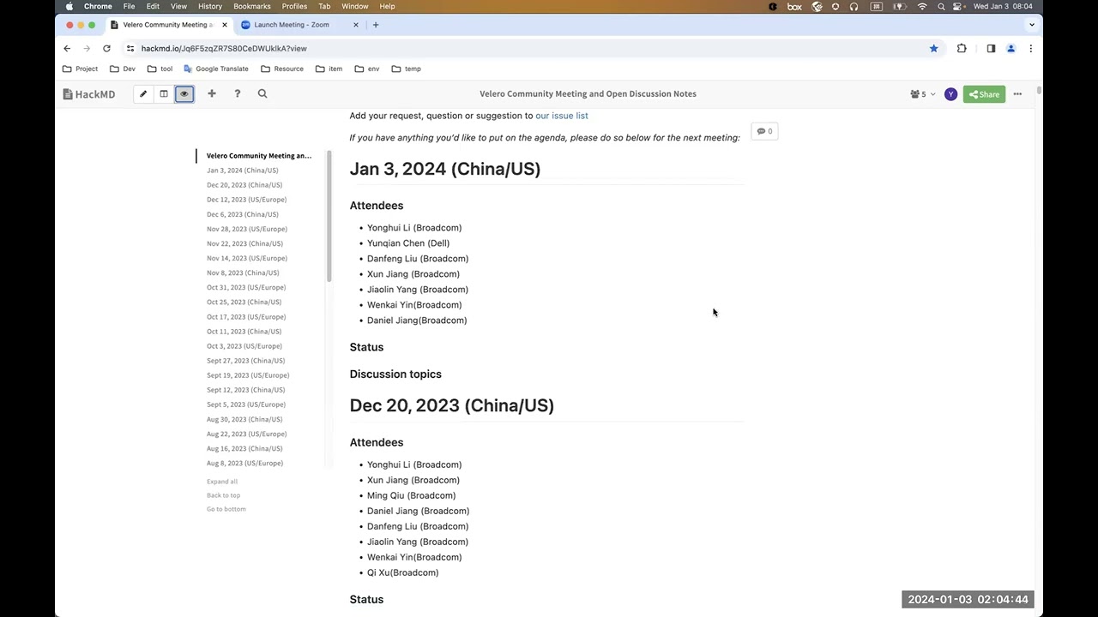Open the HackMD help question mark
The width and height of the screenshot is (1098, 617).
click(238, 94)
